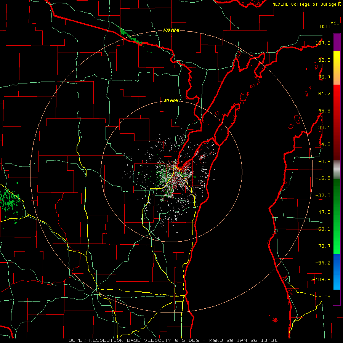The height and width of the screenshot is (343, 343).
Task: Click the 30.1 velocity scale value
Action: pos(324,128)
